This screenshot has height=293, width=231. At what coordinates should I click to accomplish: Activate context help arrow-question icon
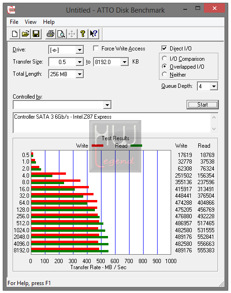(94, 34)
